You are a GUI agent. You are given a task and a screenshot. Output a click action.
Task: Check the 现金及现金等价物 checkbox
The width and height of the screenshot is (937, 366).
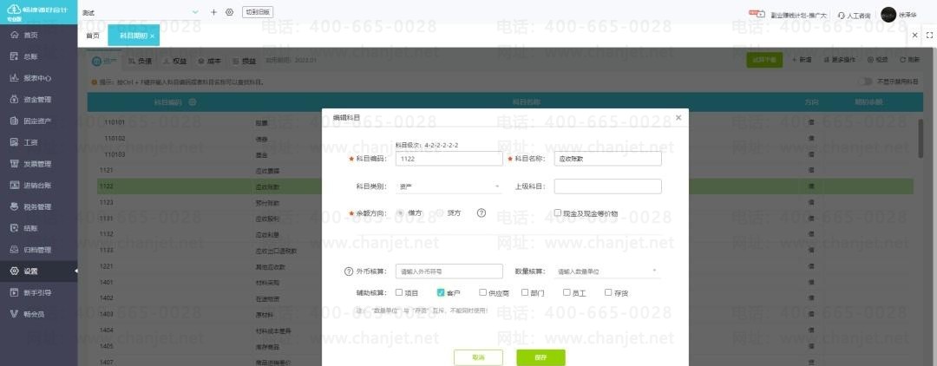coord(558,212)
